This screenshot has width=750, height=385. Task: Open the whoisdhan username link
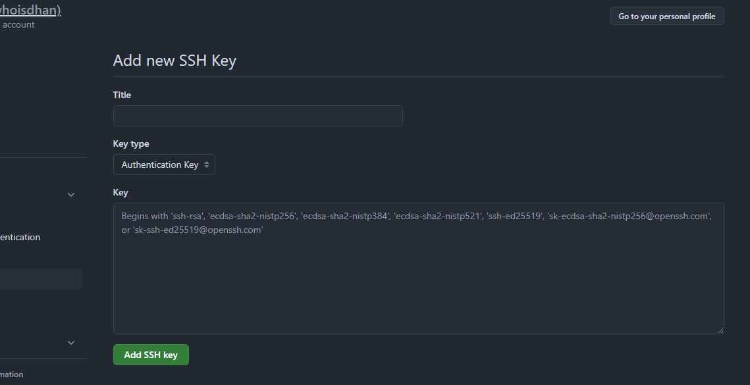coord(30,10)
